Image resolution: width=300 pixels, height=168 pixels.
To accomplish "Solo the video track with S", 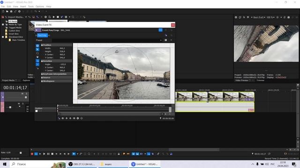I will [26, 93].
